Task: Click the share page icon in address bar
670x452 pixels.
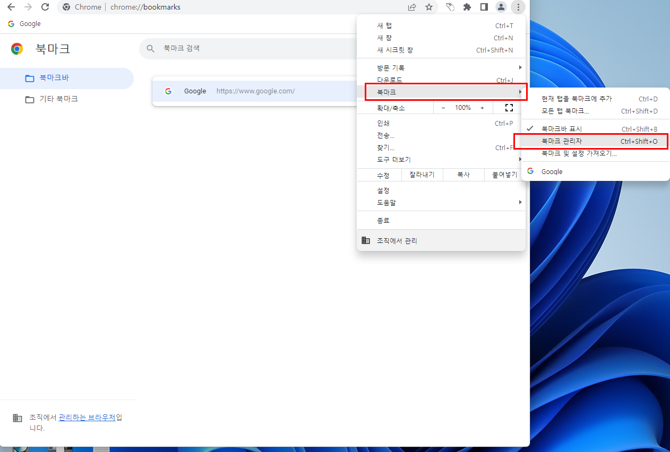Action: coord(412,7)
